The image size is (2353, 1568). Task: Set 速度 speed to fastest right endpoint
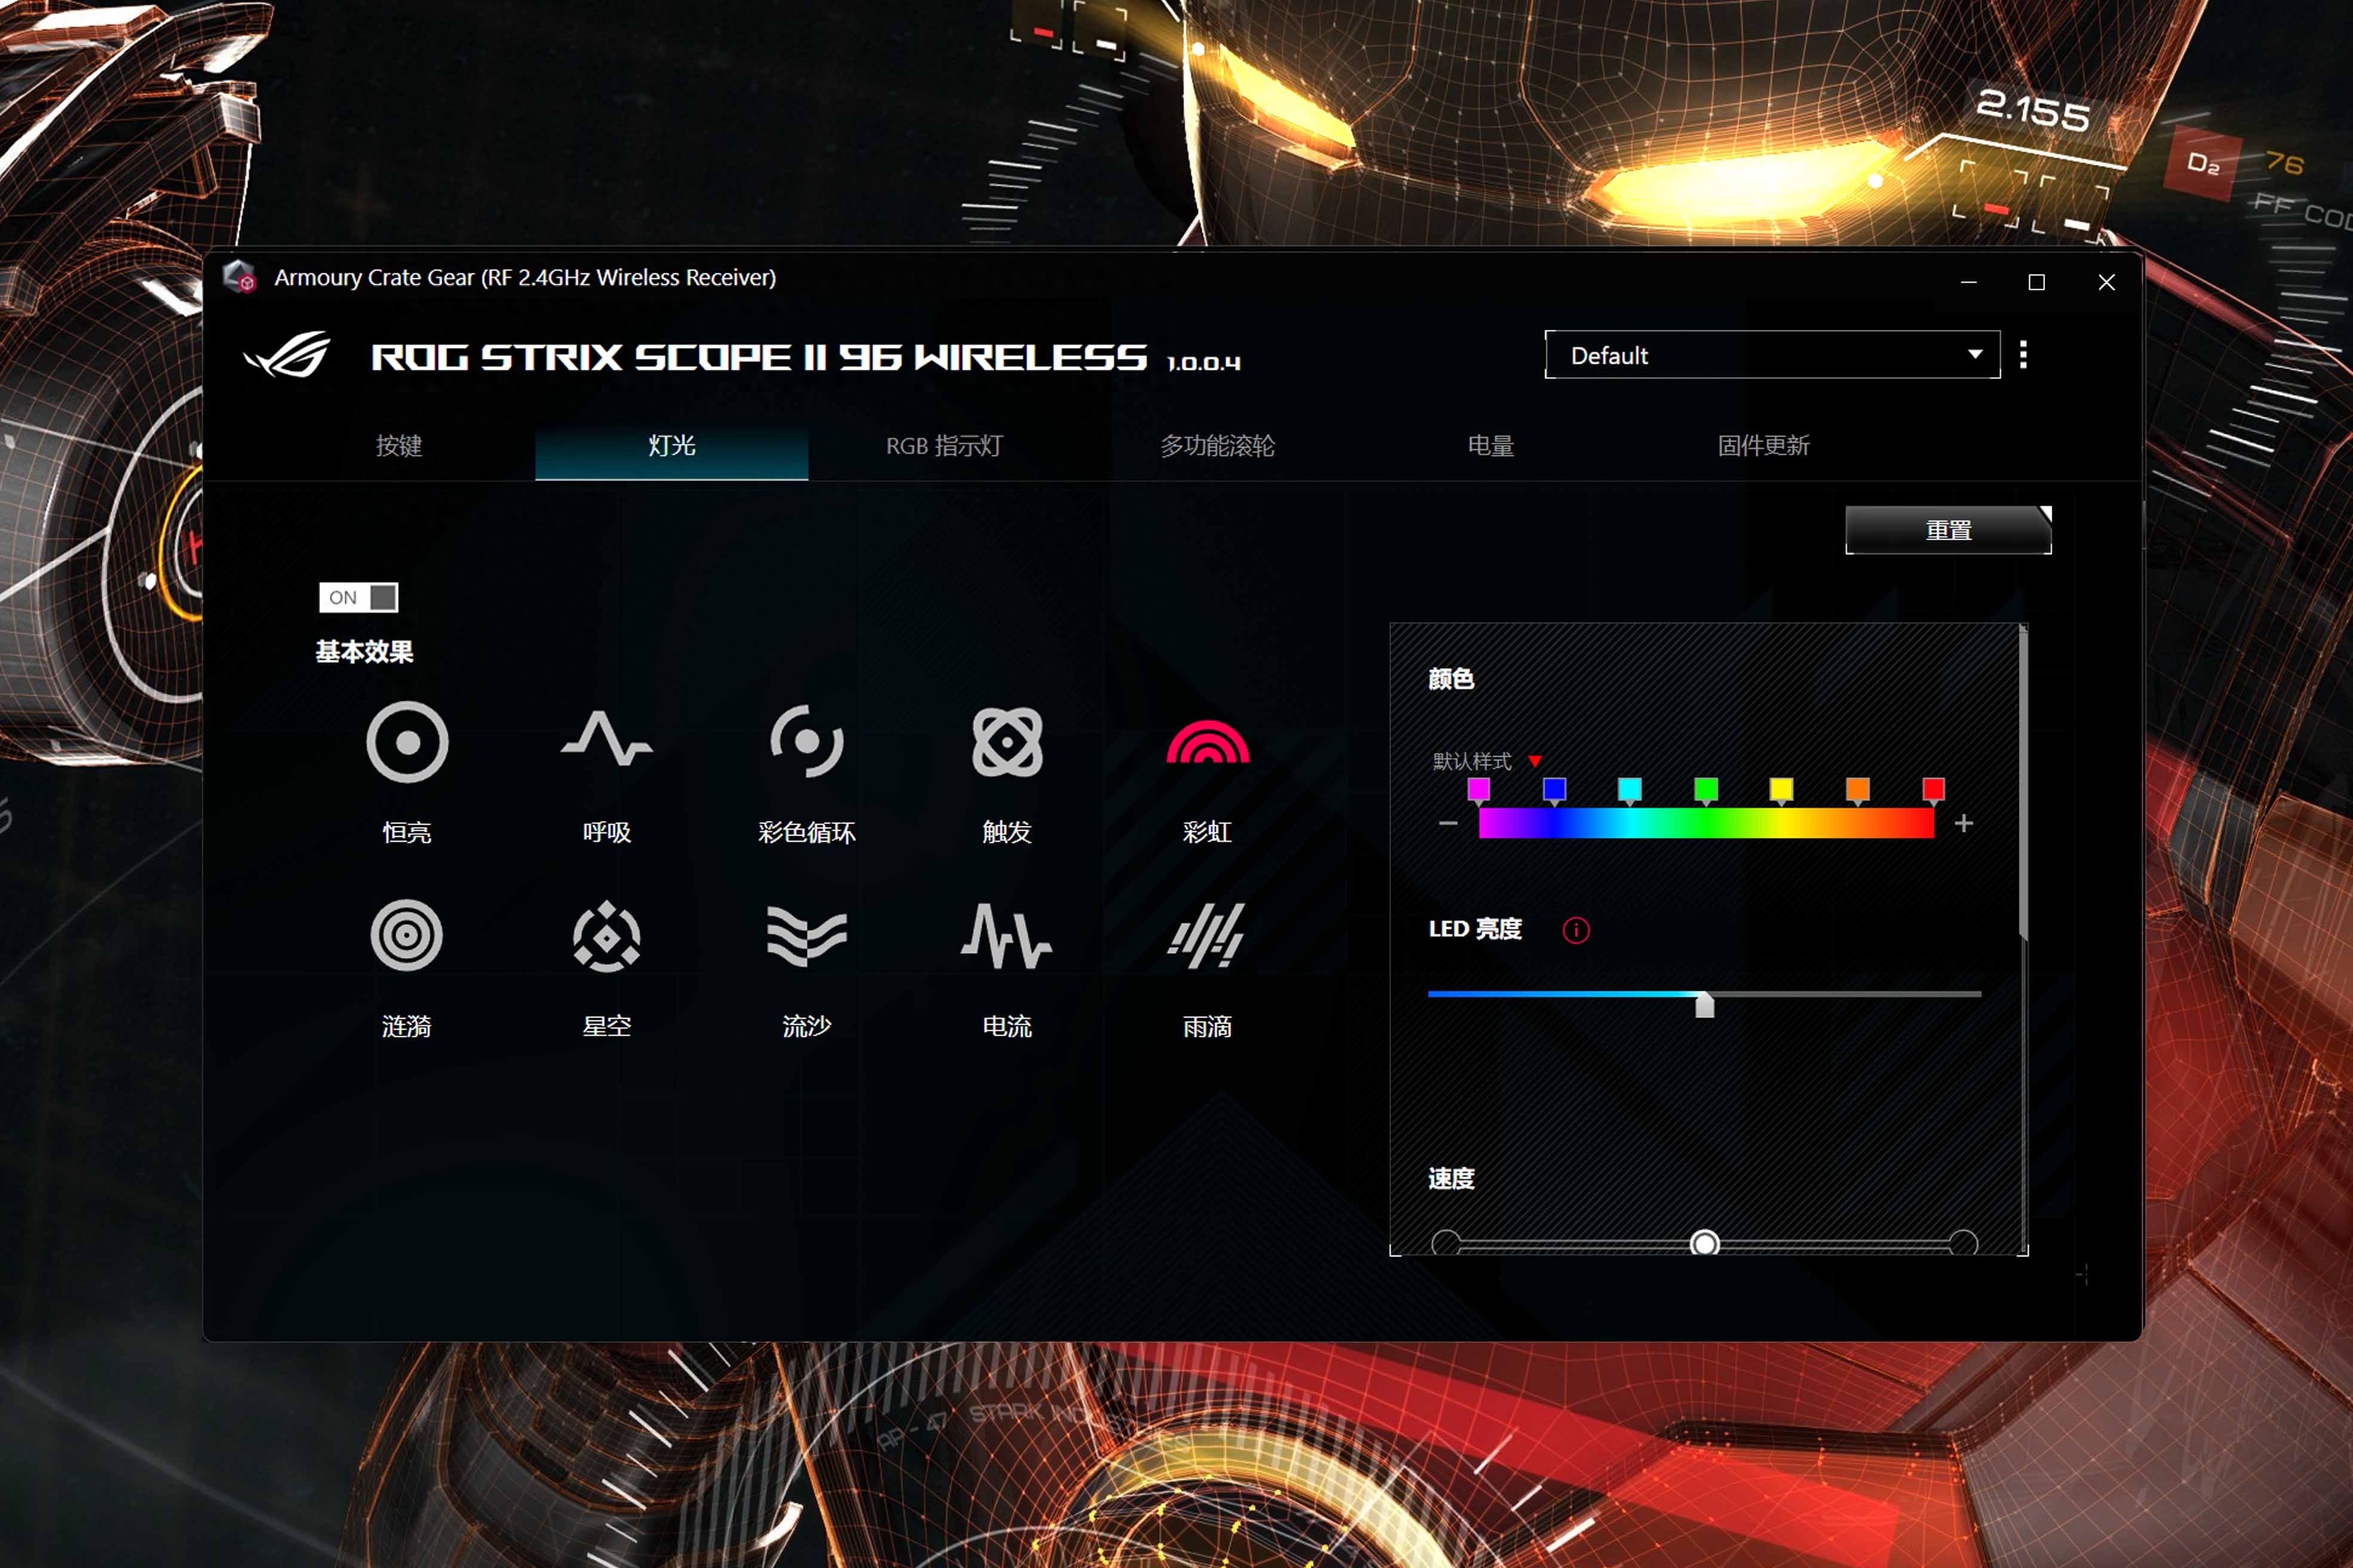(x=1964, y=1243)
